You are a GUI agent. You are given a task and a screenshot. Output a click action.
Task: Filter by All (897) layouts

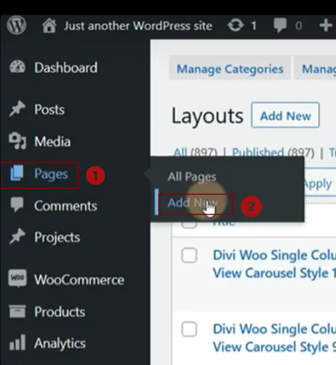point(196,153)
